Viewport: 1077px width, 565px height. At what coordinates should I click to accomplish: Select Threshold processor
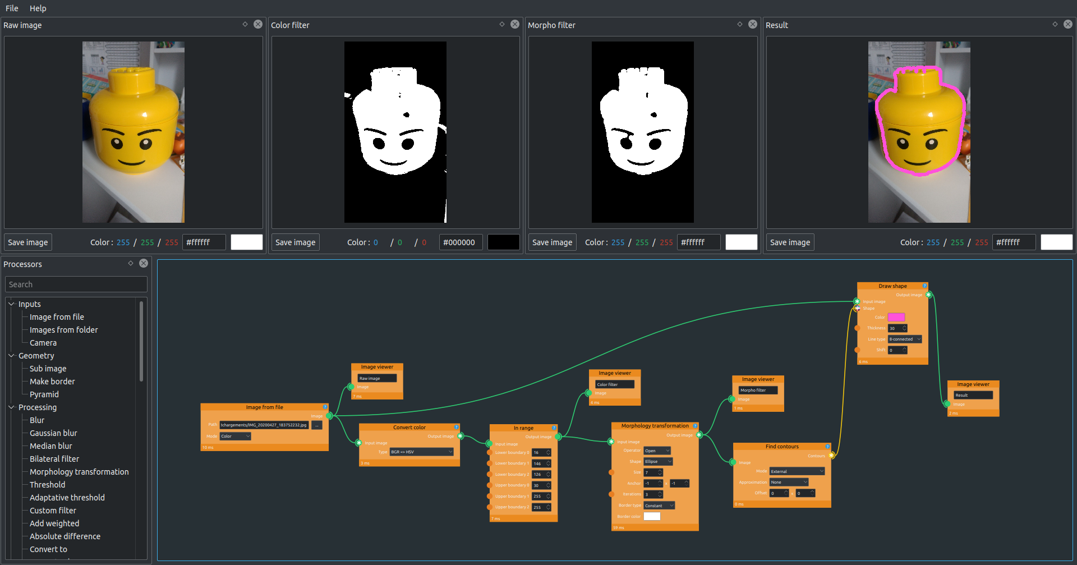[47, 485]
